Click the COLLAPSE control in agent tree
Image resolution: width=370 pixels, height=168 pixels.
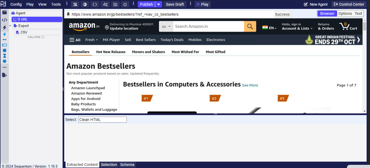coord(36,37)
